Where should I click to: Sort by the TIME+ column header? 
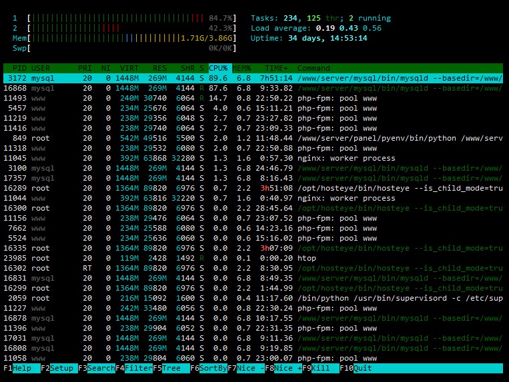tap(276, 69)
